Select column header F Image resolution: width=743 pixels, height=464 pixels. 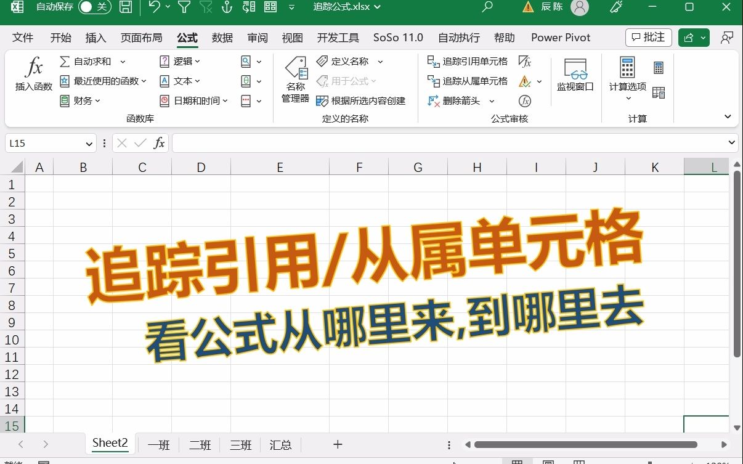coord(359,167)
